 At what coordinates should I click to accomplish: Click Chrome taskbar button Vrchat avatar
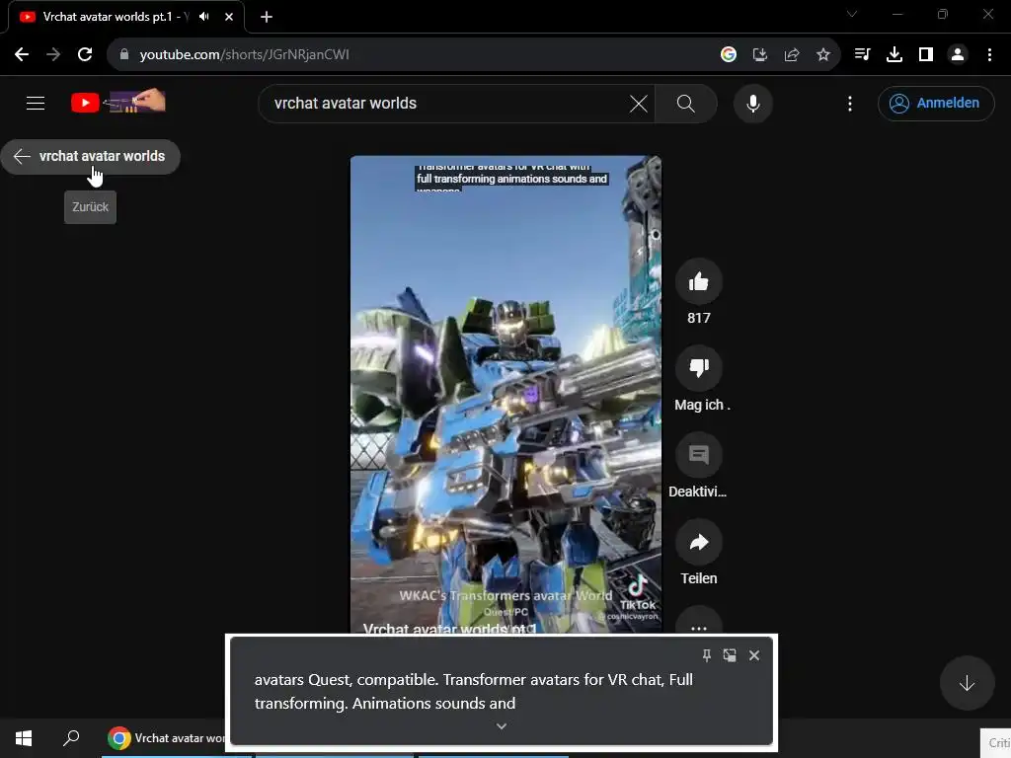click(x=165, y=738)
